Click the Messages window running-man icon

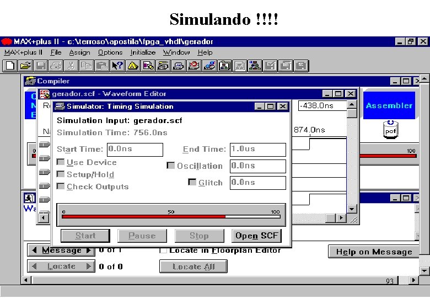coord(29,198)
